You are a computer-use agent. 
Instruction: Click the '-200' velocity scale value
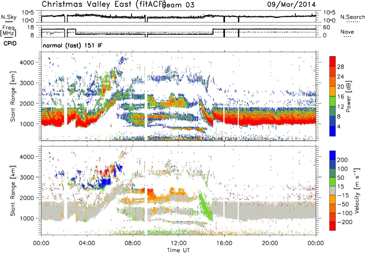pyautogui.click(x=345, y=222)
